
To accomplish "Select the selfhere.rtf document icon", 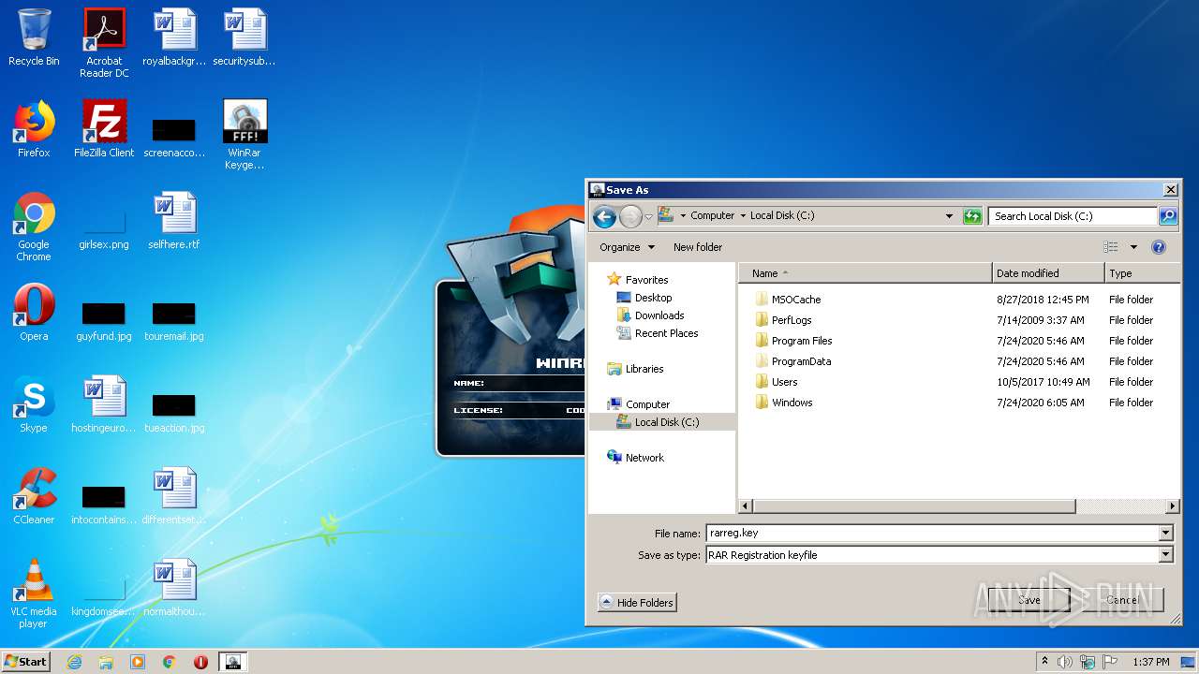I will [174, 221].
